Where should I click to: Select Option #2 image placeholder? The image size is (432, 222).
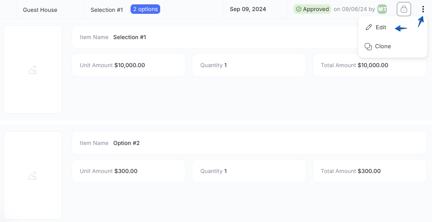(x=33, y=175)
